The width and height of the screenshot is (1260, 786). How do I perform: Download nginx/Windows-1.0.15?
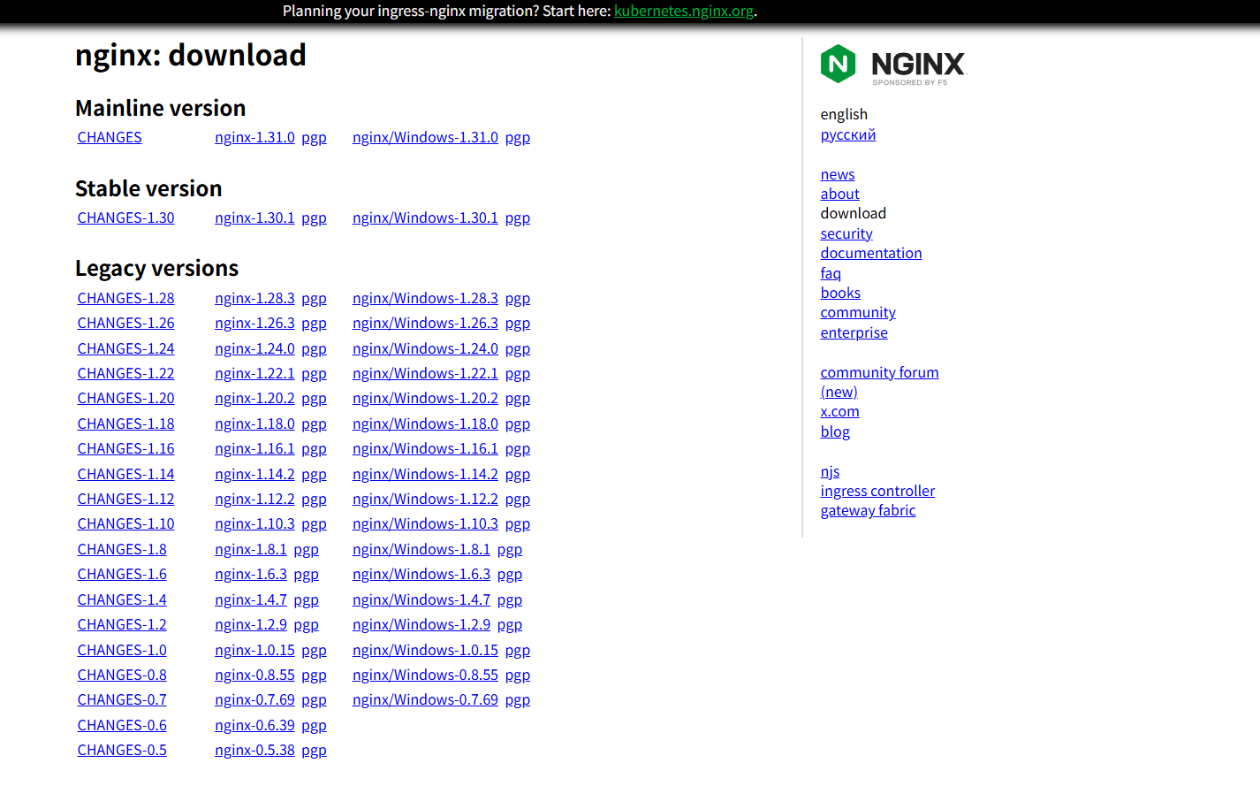(425, 650)
